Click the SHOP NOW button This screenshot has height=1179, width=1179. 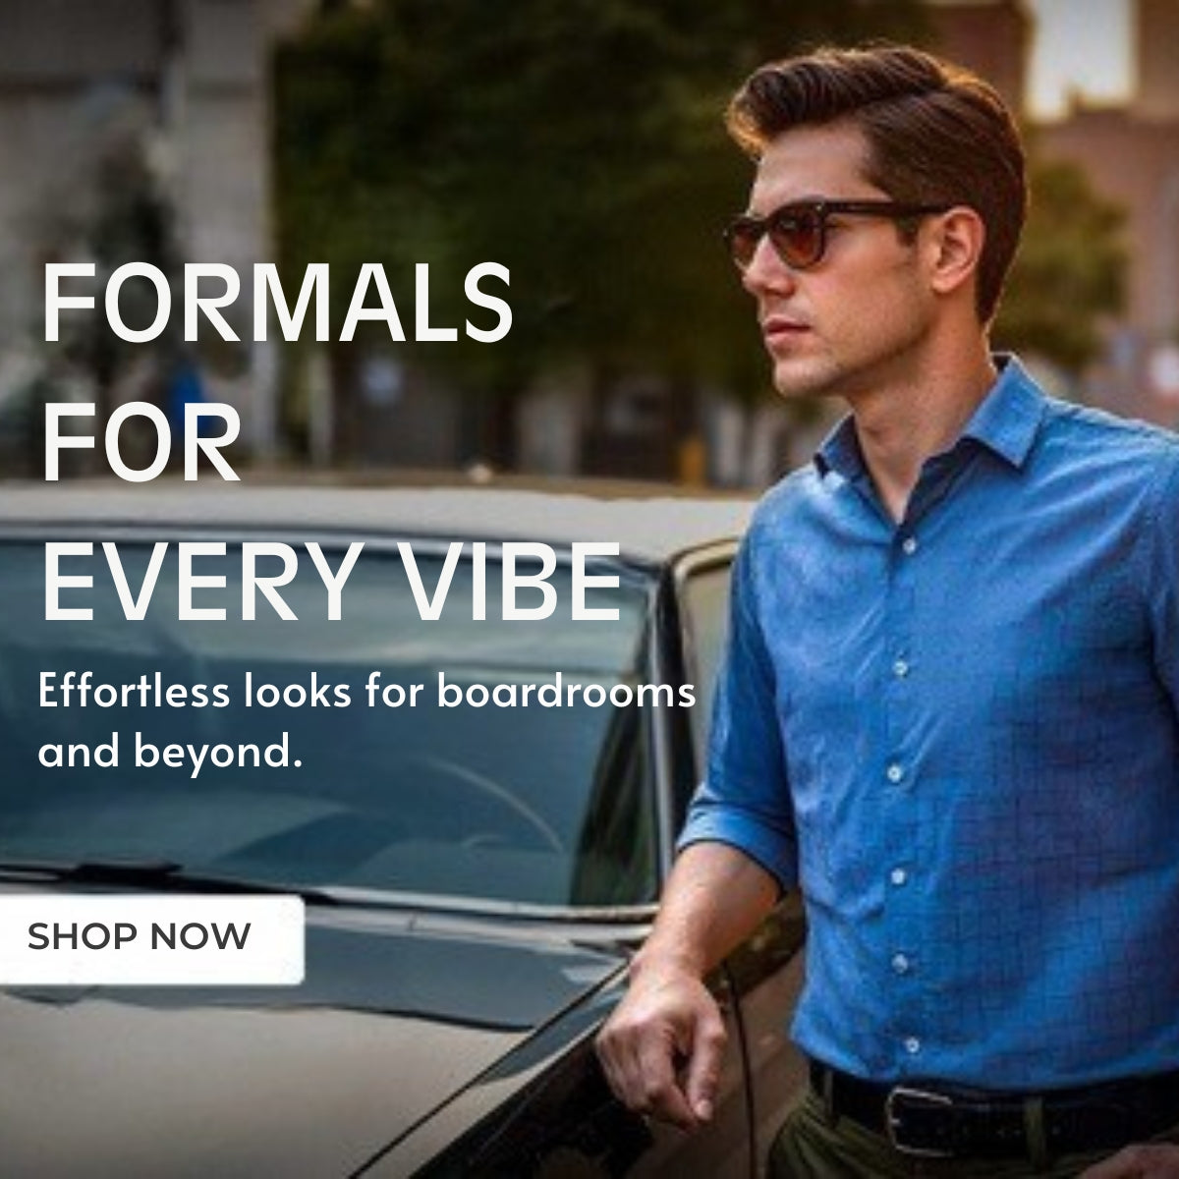coord(150,937)
